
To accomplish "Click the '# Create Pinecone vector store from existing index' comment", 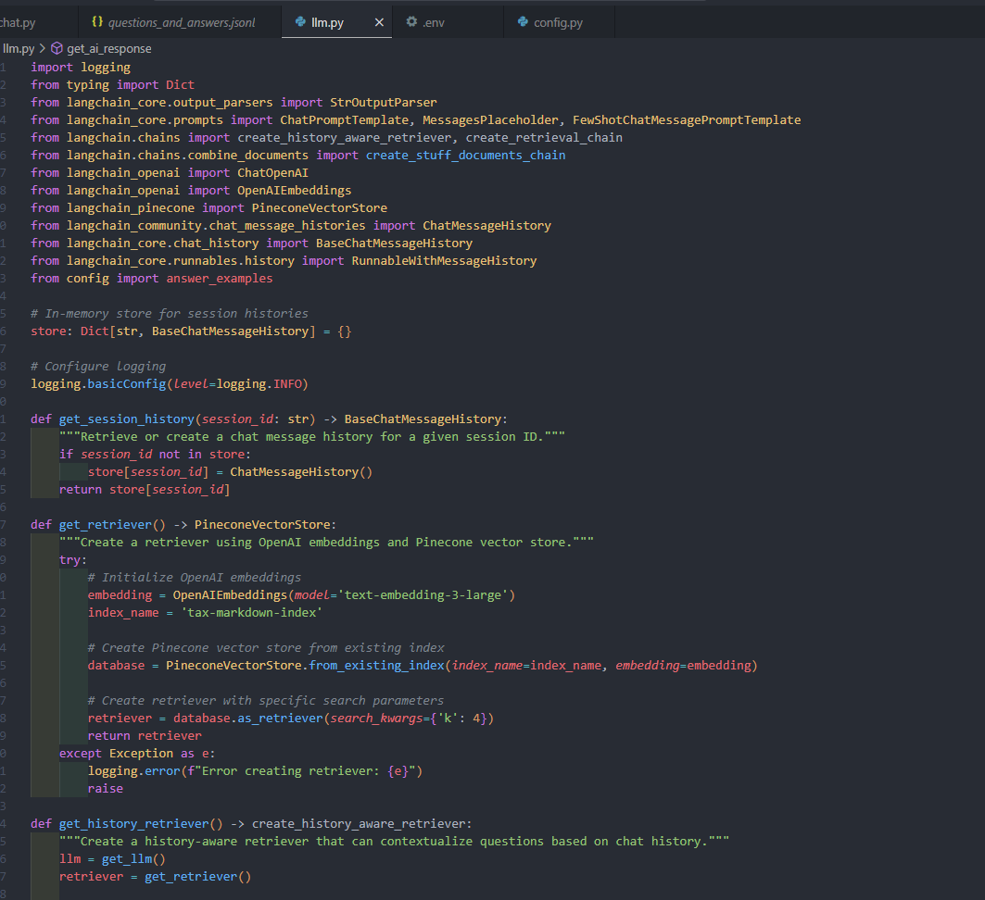I will pyautogui.click(x=266, y=647).
